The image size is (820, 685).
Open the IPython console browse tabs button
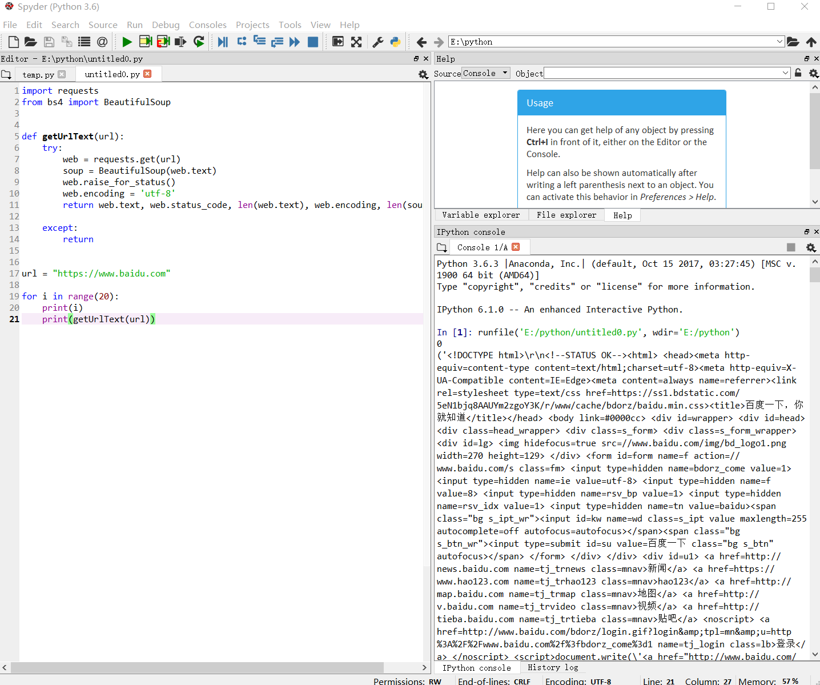coord(441,247)
